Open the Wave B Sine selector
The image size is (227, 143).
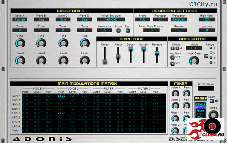41,19
